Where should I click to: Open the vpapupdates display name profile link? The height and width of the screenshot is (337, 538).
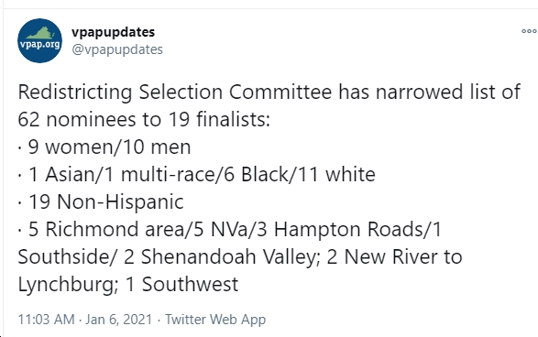click(x=114, y=32)
